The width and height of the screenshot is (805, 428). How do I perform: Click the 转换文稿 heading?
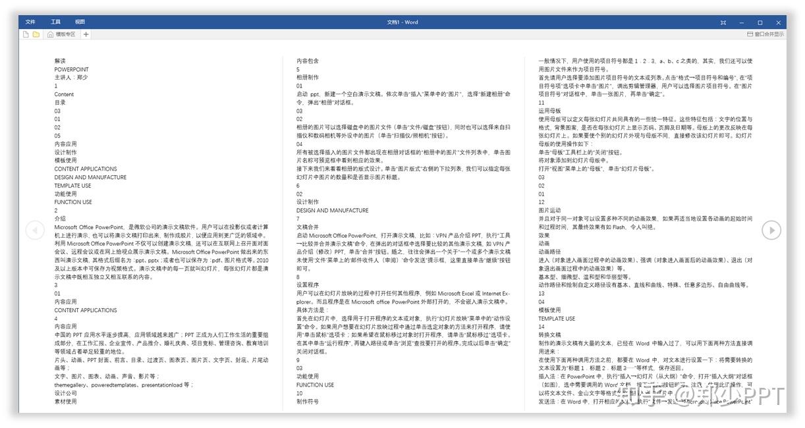[x=549, y=335]
